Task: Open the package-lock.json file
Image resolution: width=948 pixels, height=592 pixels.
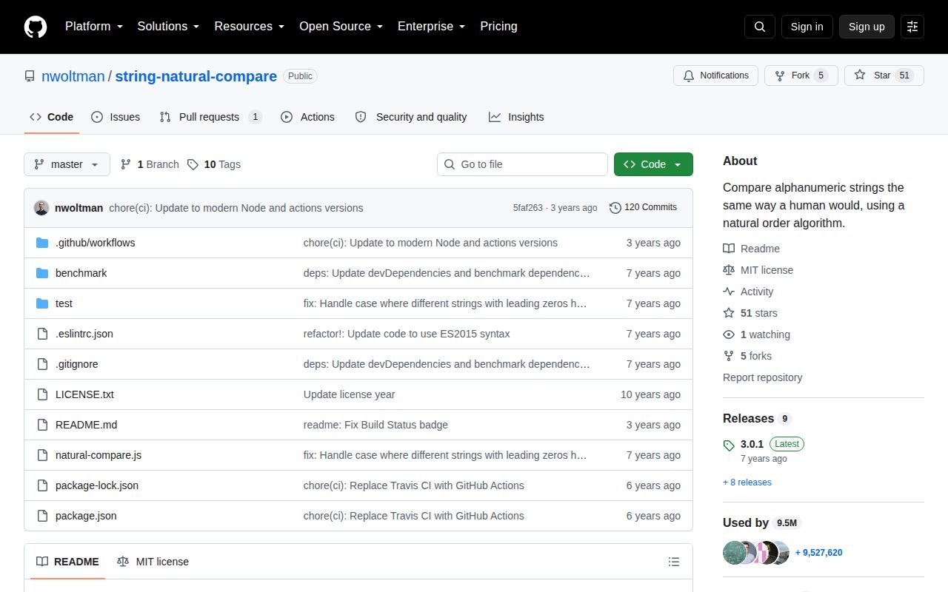Action: pos(97,485)
